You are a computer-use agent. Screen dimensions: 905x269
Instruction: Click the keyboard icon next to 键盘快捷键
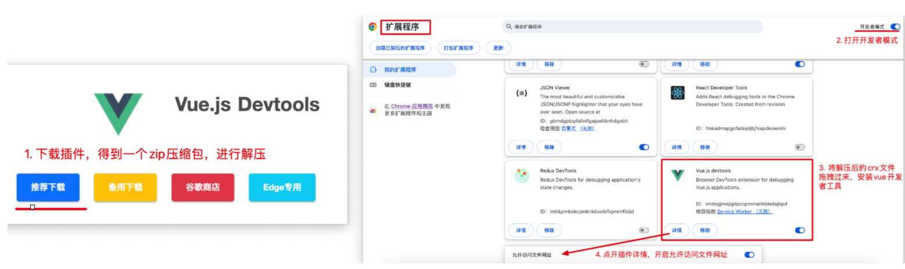tap(373, 85)
